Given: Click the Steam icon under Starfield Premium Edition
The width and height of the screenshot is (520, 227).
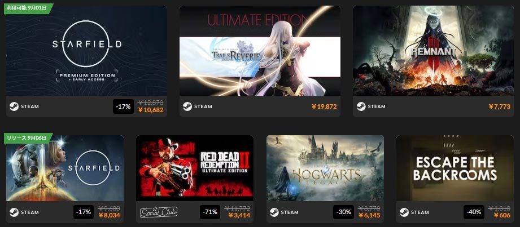Looking at the screenshot, I should click(x=14, y=106).
